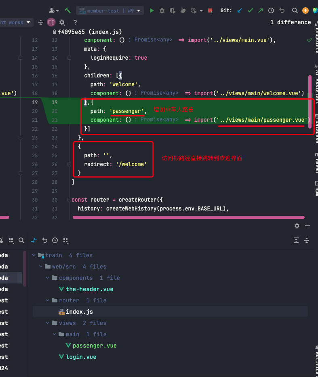Open Search Everywhere magnifier
318x377 pixels.
coord(295,10)
